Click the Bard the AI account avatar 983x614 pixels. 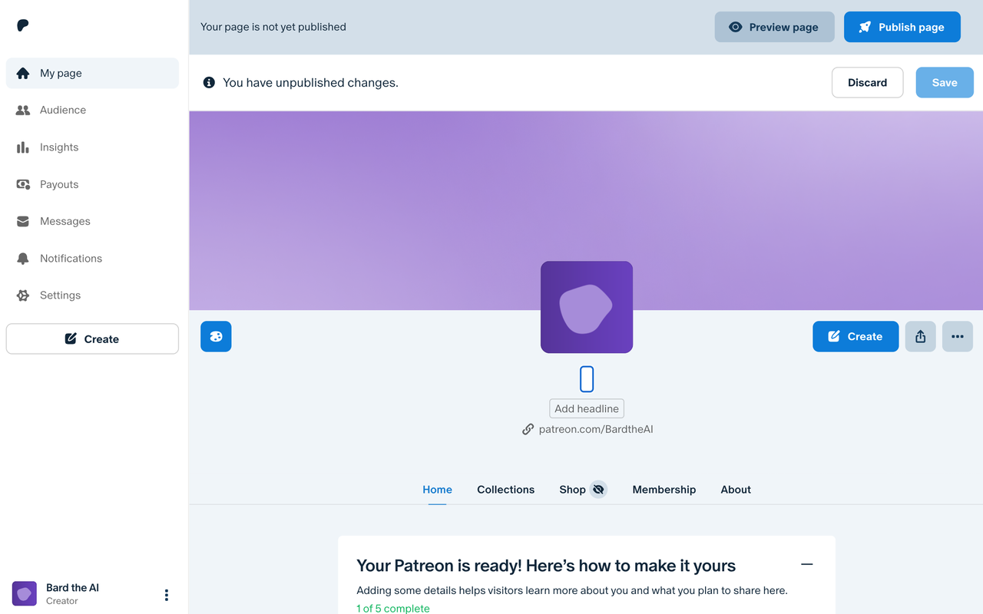(x=25, y=594)
